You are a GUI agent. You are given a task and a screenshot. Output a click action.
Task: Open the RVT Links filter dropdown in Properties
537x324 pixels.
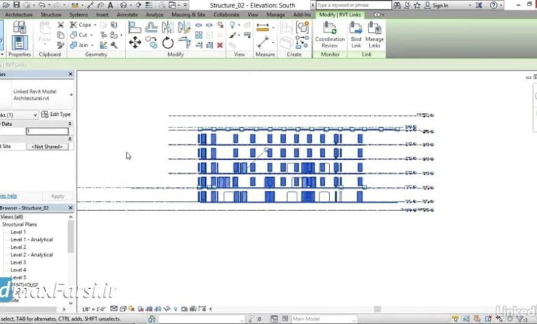pyautogui.click(x=35, y=115)
